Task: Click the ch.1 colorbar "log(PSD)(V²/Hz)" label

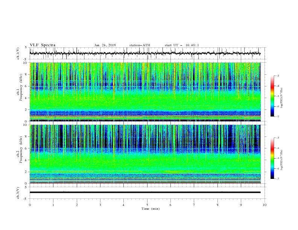Action: (x=282, y=98)
